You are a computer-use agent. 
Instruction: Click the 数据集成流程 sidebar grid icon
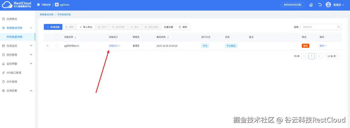tap(4, 28)
